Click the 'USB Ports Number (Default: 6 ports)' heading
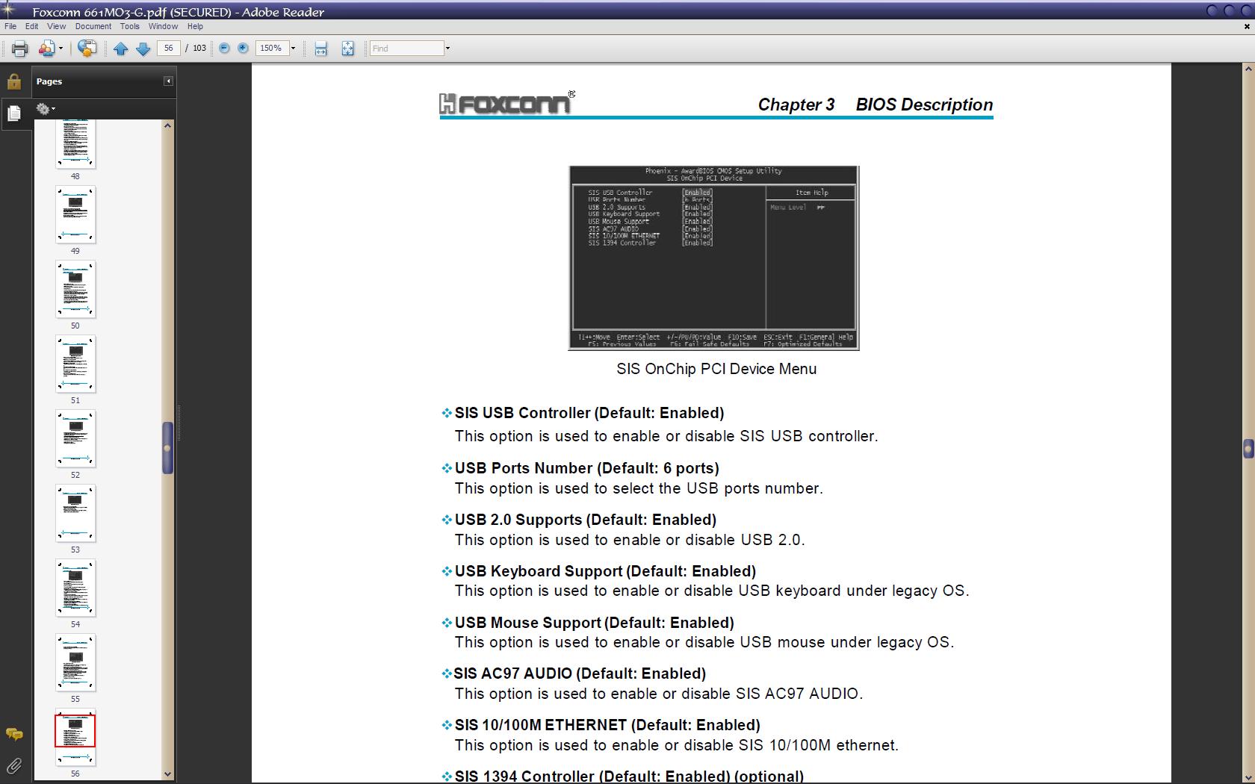 click(x=587, y=468)
